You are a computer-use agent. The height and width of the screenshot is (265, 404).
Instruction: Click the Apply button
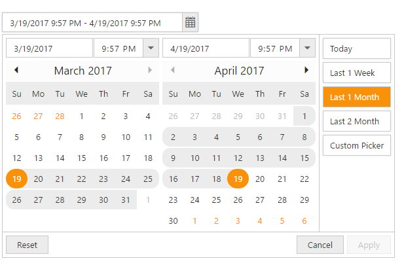[369, 245]
